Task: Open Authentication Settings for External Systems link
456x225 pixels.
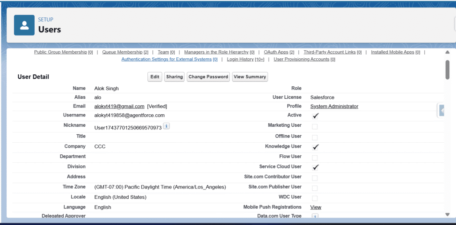Action: (166, 59)
